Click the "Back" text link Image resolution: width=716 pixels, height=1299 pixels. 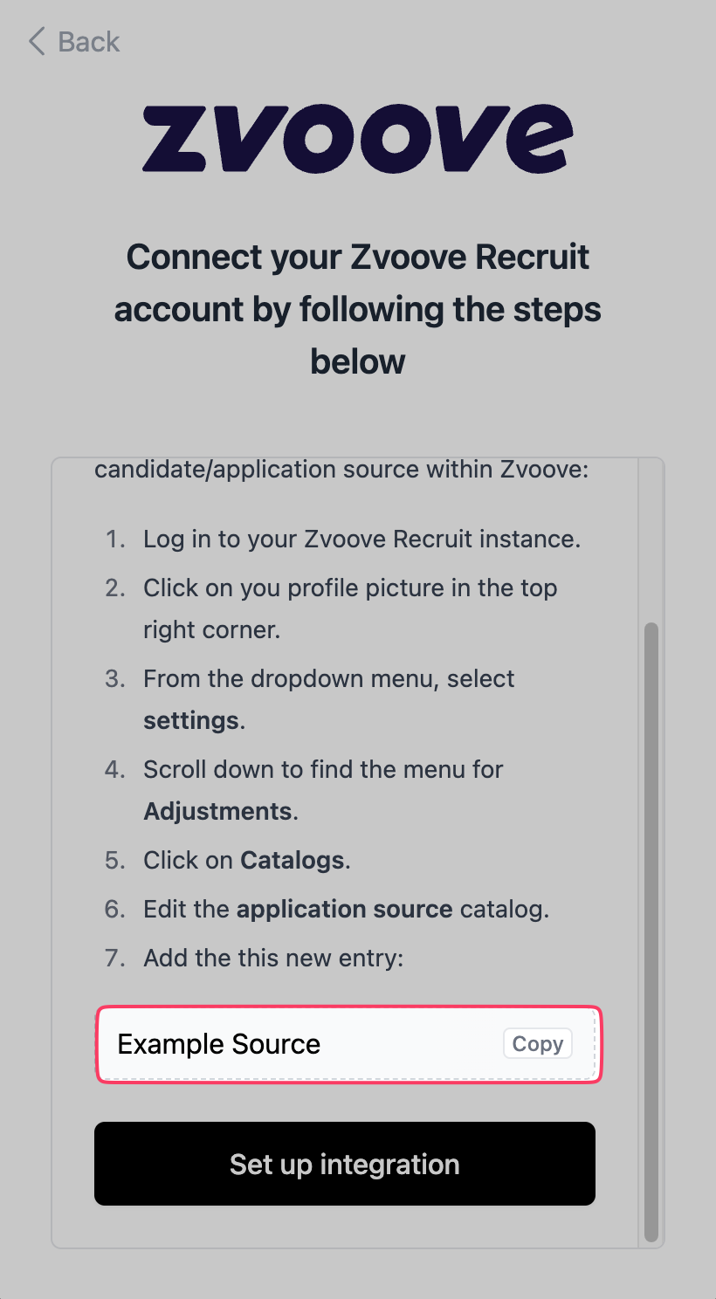tap(88, 42)
